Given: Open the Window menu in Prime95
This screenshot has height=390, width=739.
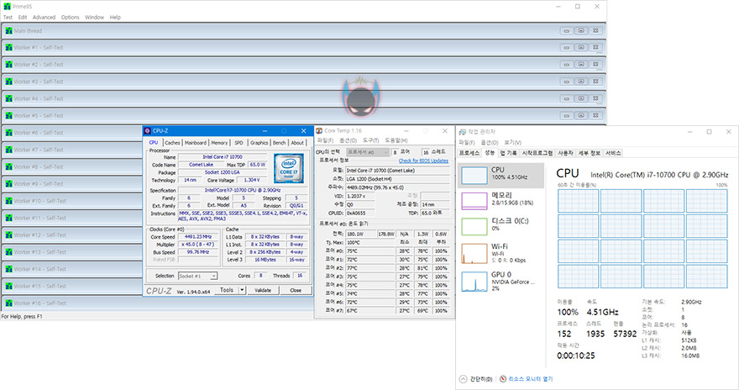Looking at the screenshot, I should point(94,18).
